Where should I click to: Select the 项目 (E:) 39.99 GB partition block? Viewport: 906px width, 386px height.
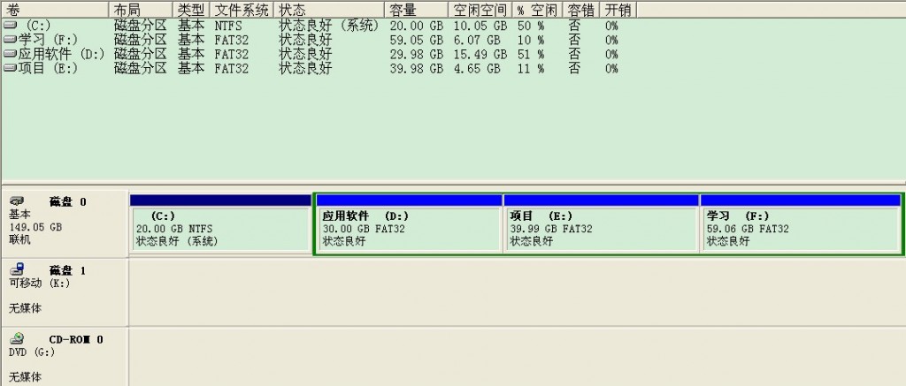pos(601,229)
